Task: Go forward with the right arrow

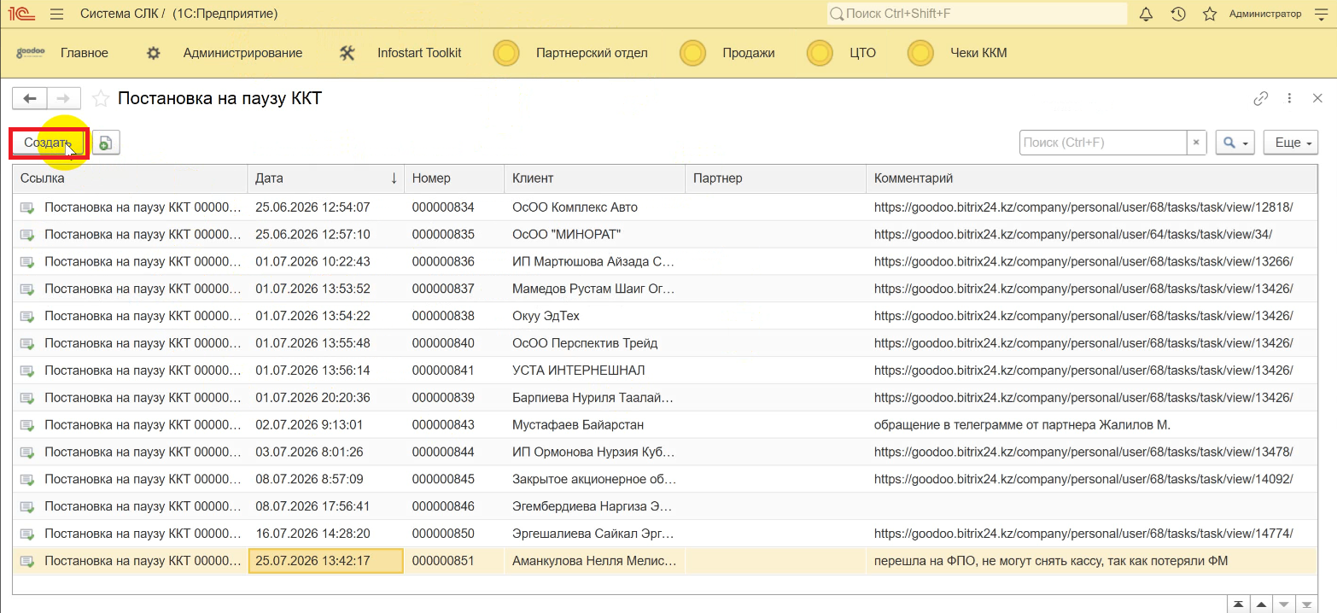Action: (64, 98)
